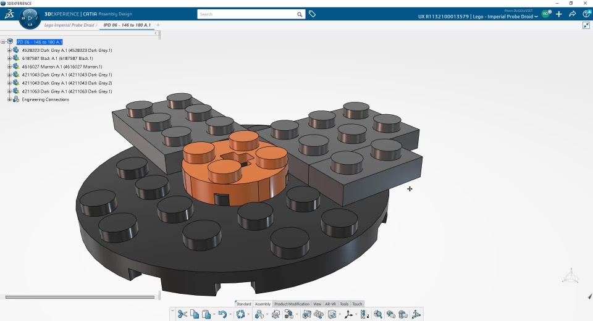Click the pattern with curved arrow icon

364,314
